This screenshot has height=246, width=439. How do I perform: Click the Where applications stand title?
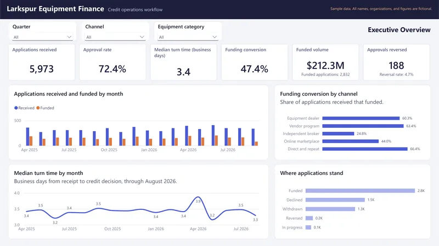(x=311, y=173)
